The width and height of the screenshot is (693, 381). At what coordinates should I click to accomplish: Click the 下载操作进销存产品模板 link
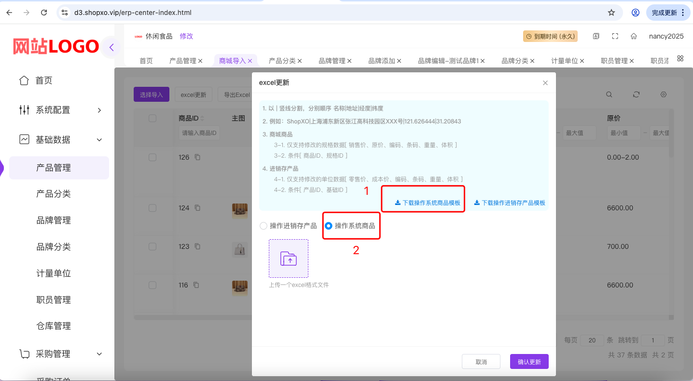pyautogui.click(x=510, y=203)
